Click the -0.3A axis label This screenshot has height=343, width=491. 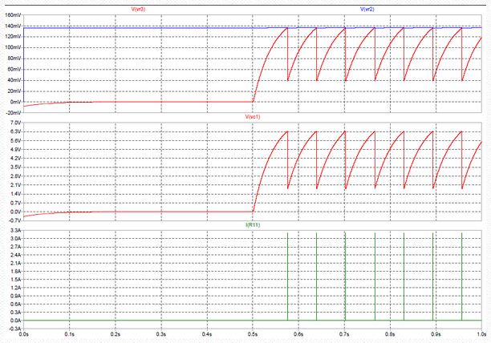pos(13,328)
